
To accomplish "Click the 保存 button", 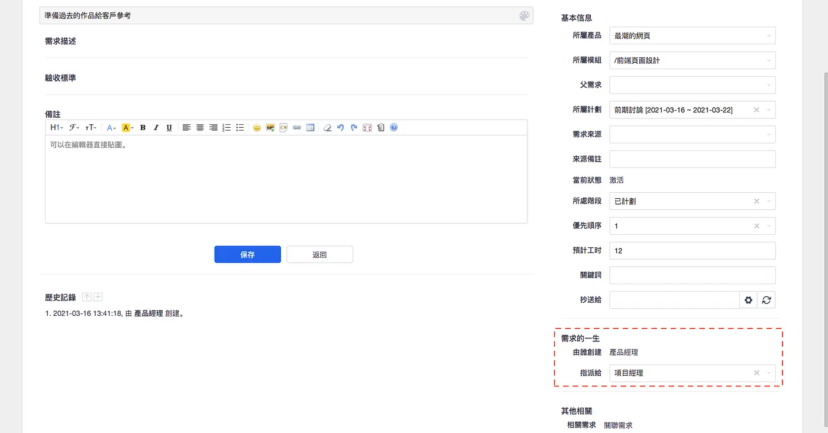I will [247, 254].
